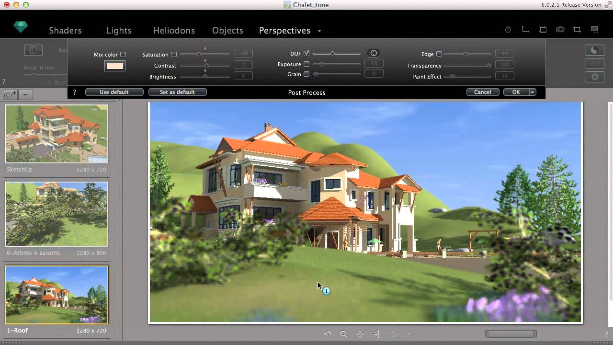Click the Focal in mm slider
The height and width of the screenshot is (345, 613).
(x=45, y=75)
